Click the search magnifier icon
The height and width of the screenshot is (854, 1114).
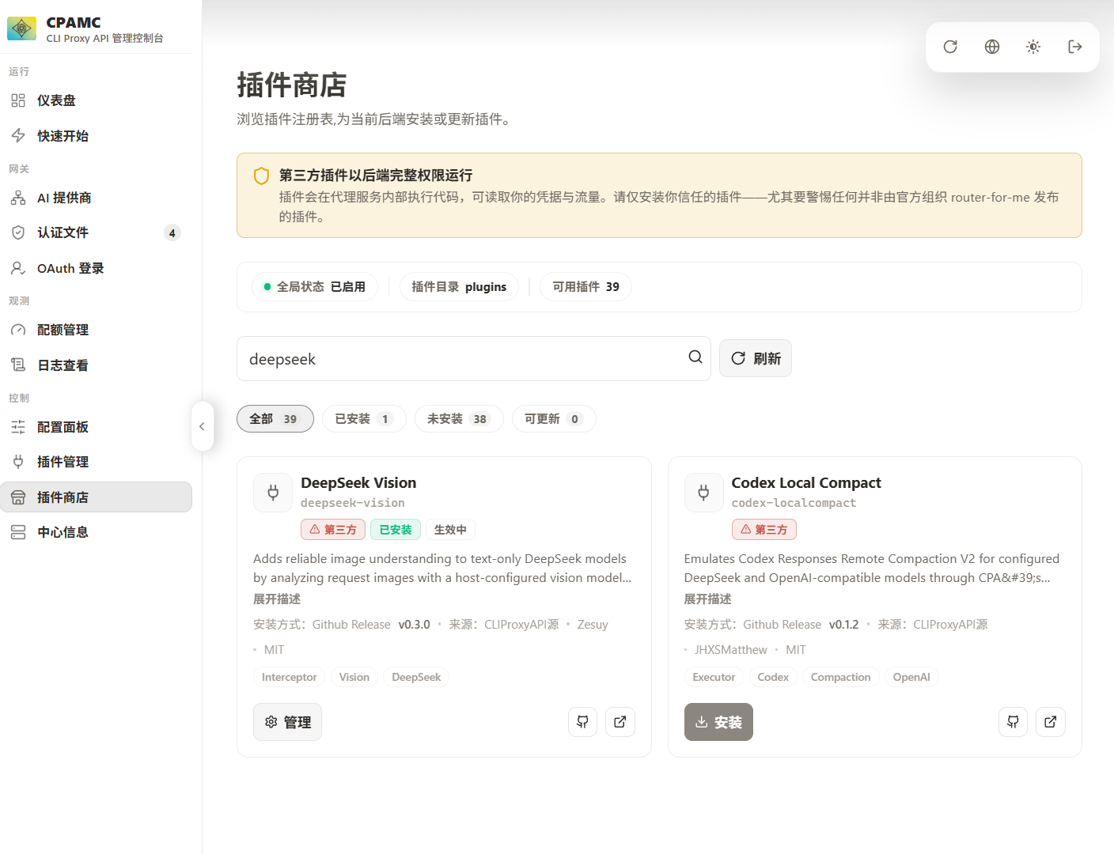coord(695,357)
